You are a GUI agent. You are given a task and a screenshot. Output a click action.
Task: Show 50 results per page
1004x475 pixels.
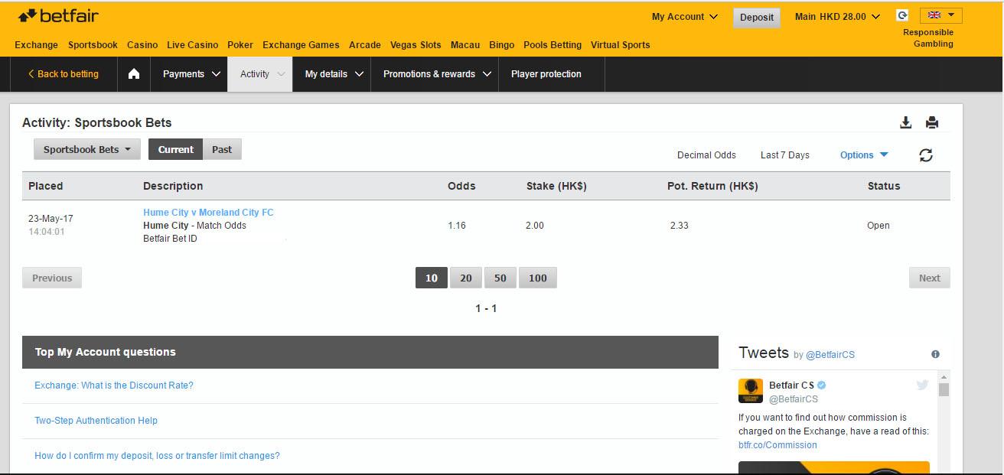click(500, 278)
